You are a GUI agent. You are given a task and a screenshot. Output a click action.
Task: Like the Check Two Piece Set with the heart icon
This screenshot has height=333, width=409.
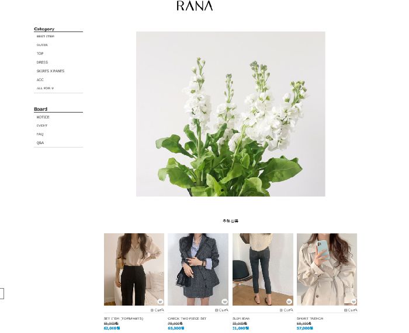[224, 302]
